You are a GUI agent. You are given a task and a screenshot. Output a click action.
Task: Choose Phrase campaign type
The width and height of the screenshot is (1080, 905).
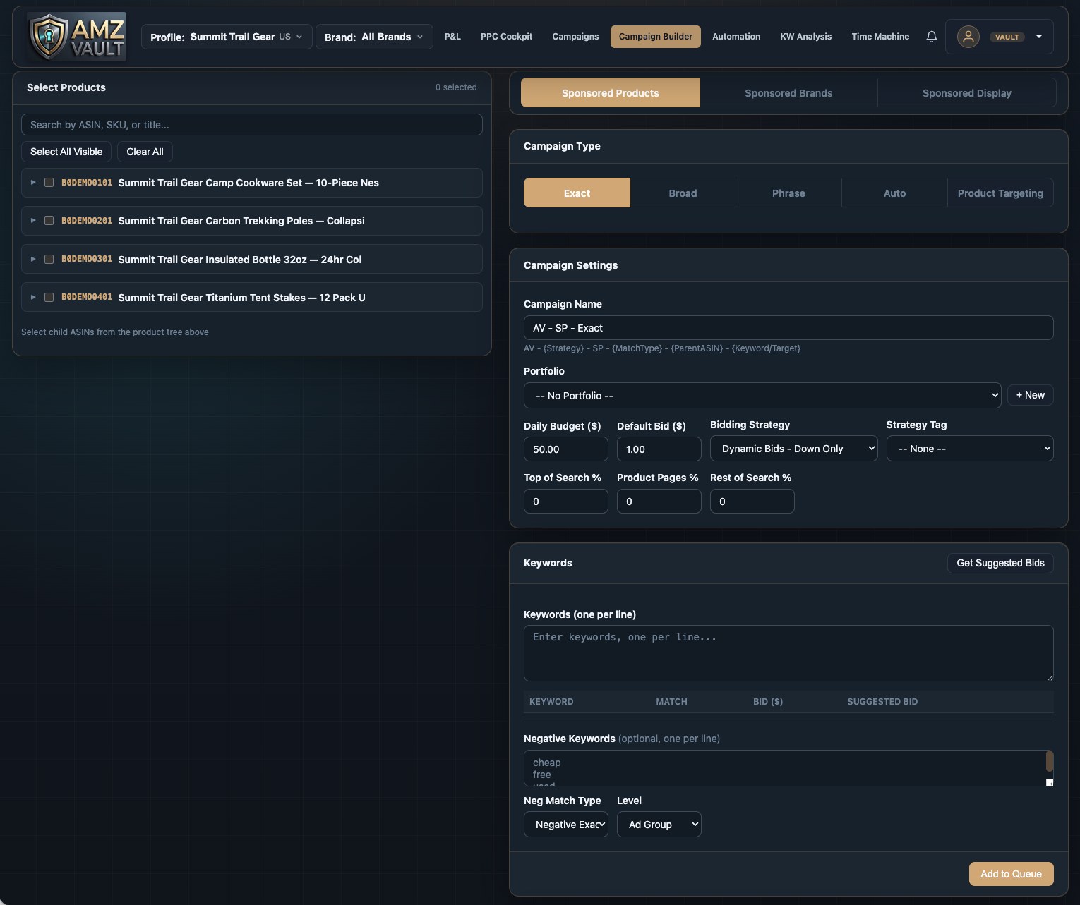[788, 193]
